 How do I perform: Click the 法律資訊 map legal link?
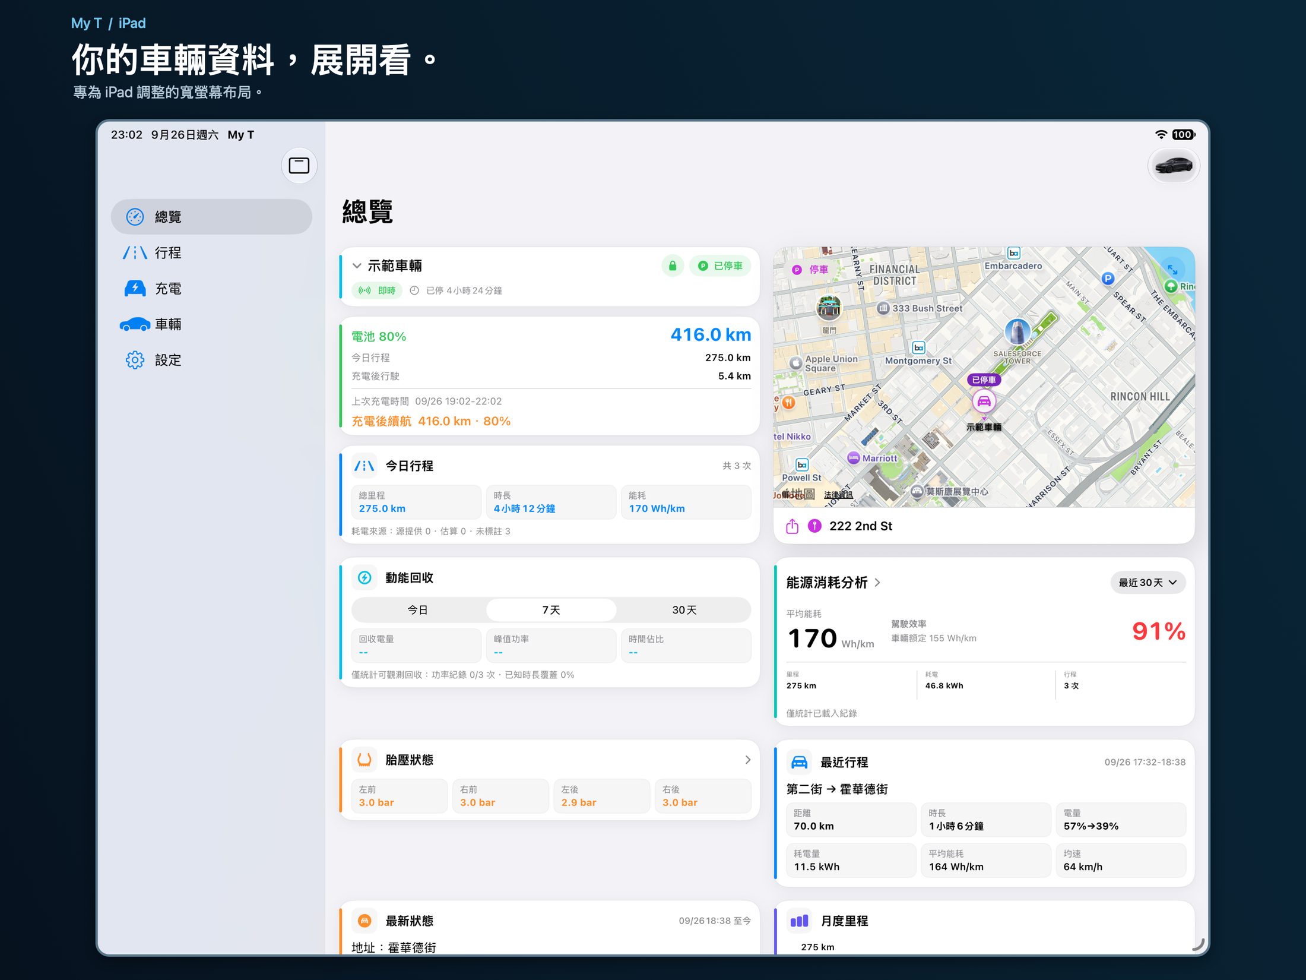click(838, 495)
